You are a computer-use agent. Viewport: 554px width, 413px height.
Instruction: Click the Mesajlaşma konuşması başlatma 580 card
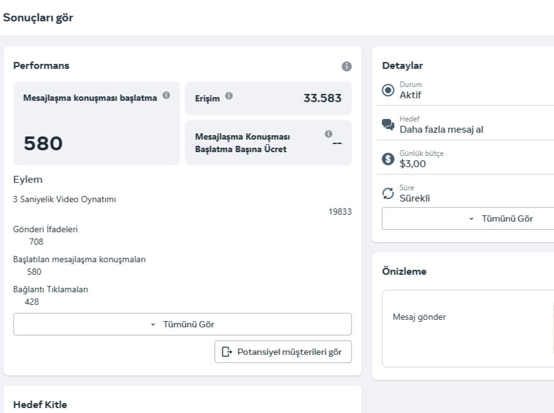97,123
